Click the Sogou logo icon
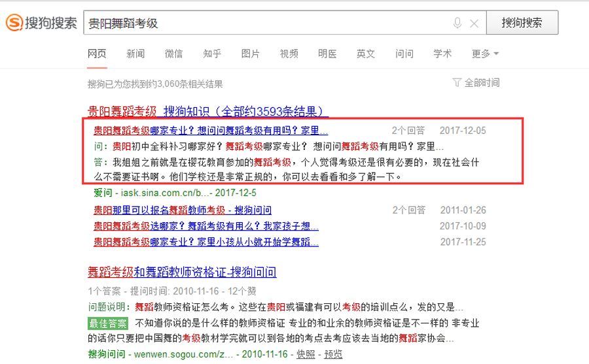 pyautogui.click(x=14, y=22)
